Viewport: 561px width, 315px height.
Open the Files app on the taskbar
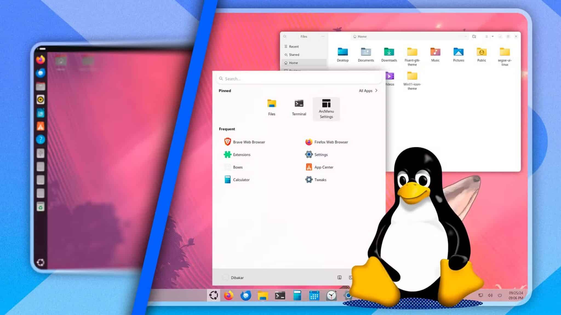tap(263, 296)
